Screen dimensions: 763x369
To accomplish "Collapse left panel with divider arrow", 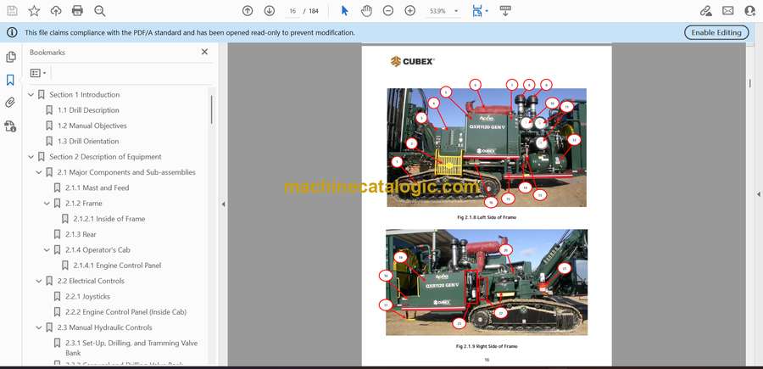I will tap(223, 204).
